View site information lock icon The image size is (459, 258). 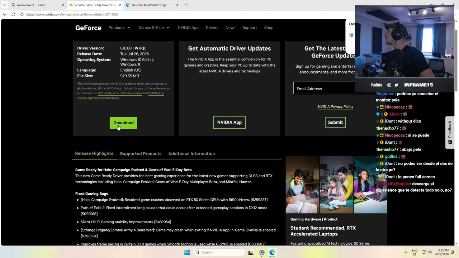(x=22, y=14)
